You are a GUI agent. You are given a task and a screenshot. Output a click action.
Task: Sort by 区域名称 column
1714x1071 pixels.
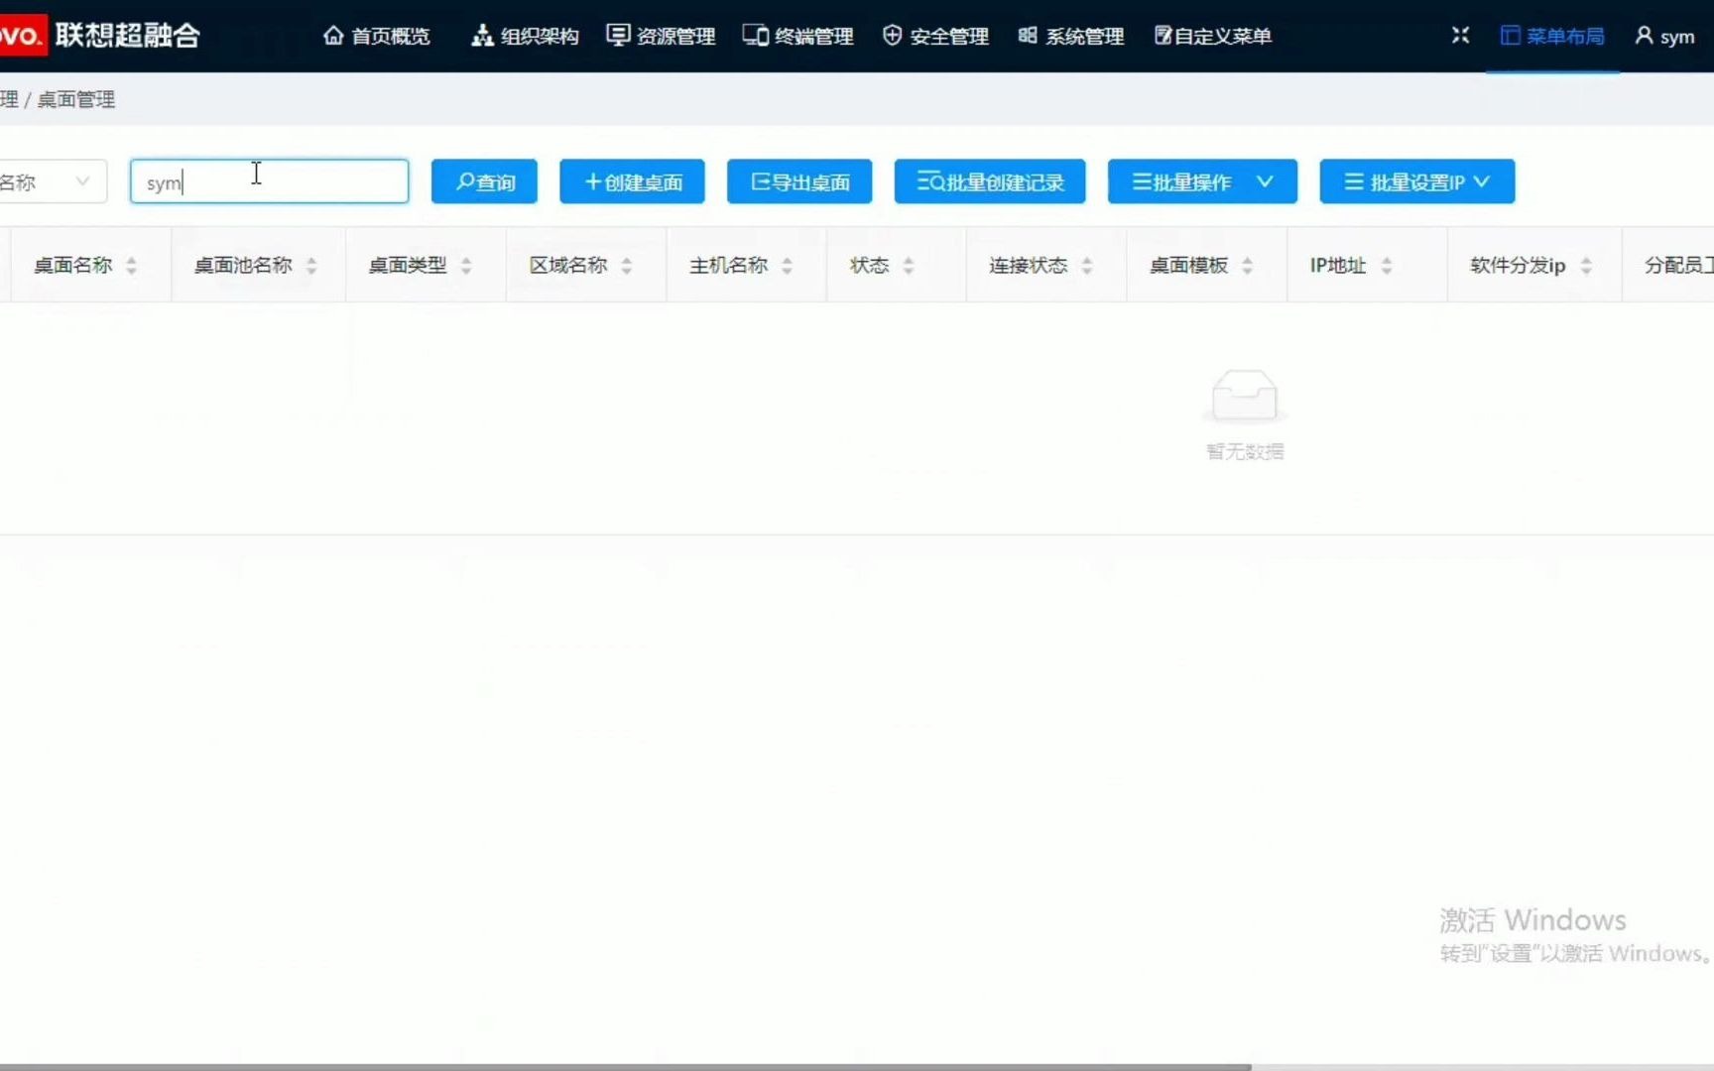click(627, 266)
